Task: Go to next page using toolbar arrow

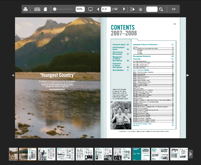Action: [x=124, y=9]
